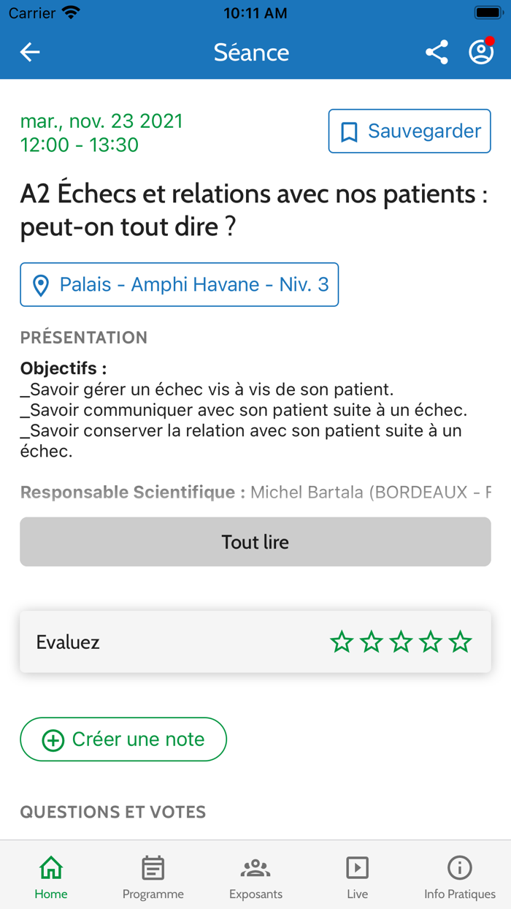511x909 pixels.
Task: Create a note with Créer une note
Action: click(x=123, y=739)
